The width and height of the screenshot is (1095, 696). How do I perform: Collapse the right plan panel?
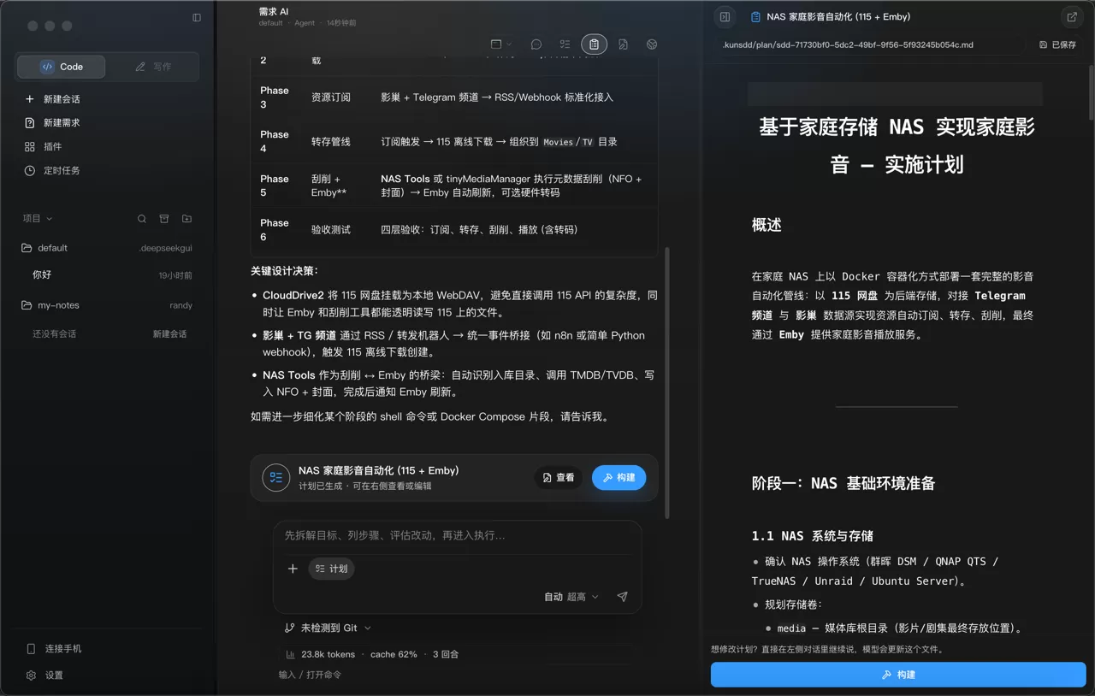(x=725, y=16)
